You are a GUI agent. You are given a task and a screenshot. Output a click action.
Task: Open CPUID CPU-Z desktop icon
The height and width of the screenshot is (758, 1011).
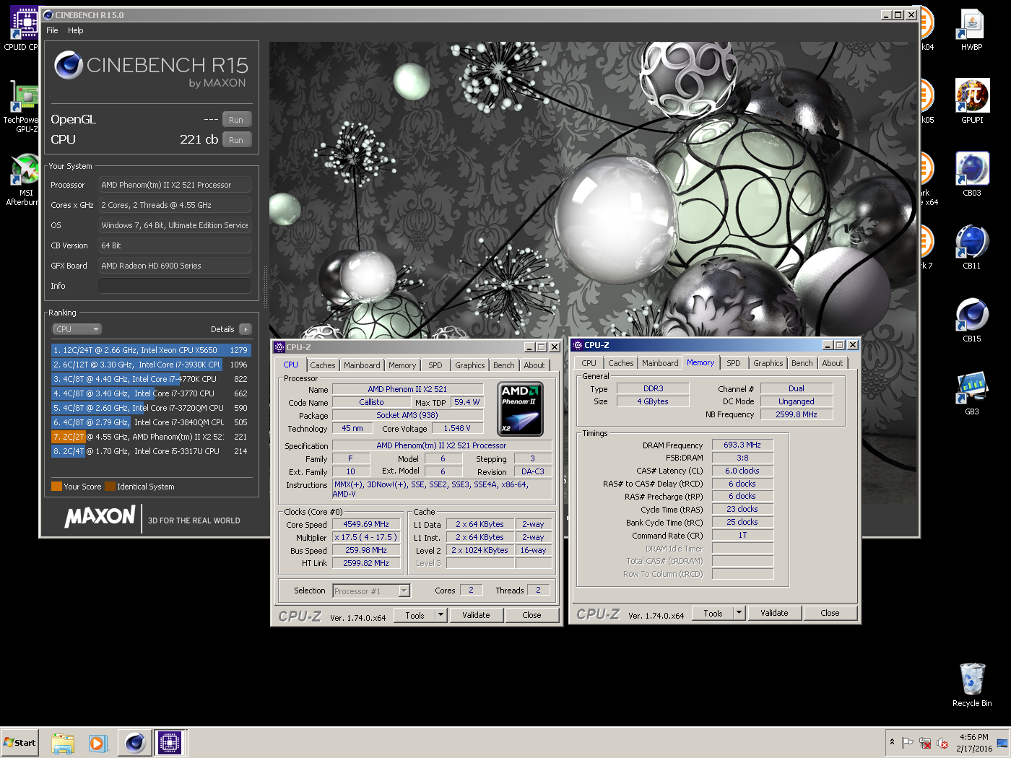pos(20,29)
